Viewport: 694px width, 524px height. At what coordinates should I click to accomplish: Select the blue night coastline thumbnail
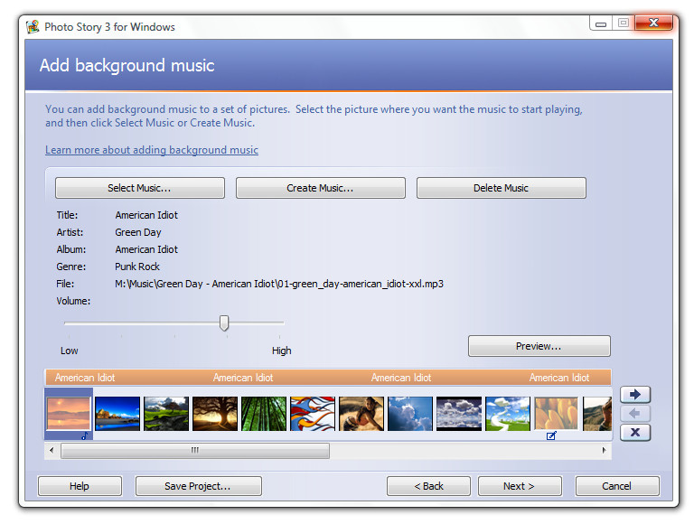117,414
